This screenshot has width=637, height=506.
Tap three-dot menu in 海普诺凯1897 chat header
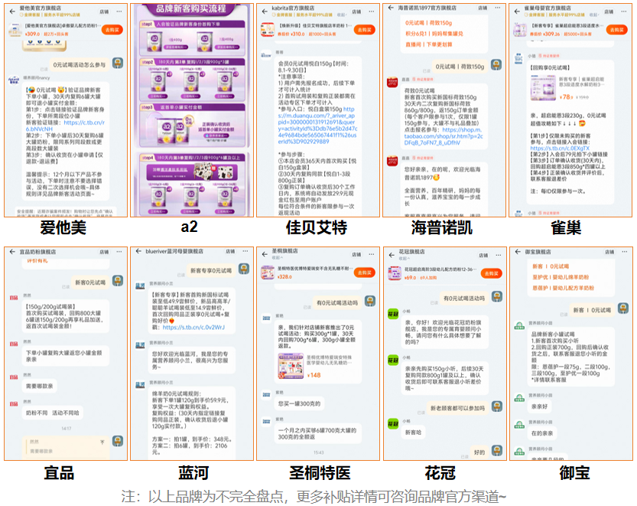(x=500, y=8)
